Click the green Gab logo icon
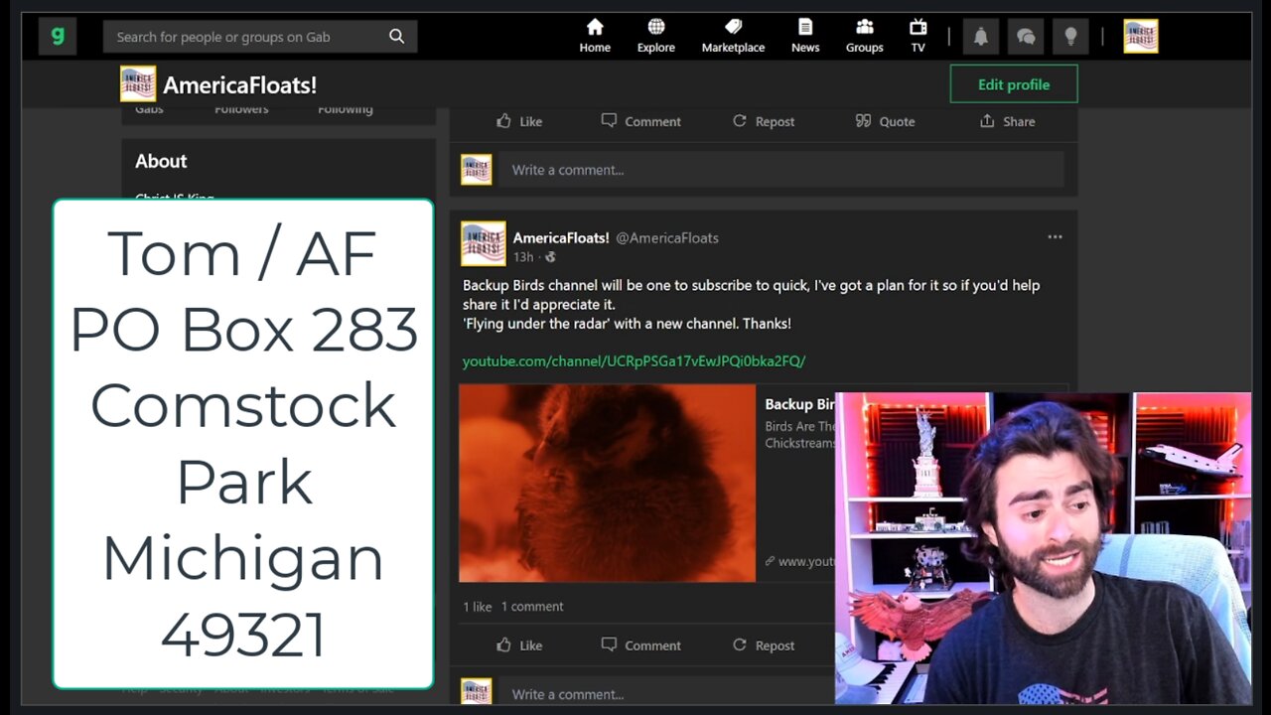The height and width of the screenshot is (715, 1271). click(58, 37)
